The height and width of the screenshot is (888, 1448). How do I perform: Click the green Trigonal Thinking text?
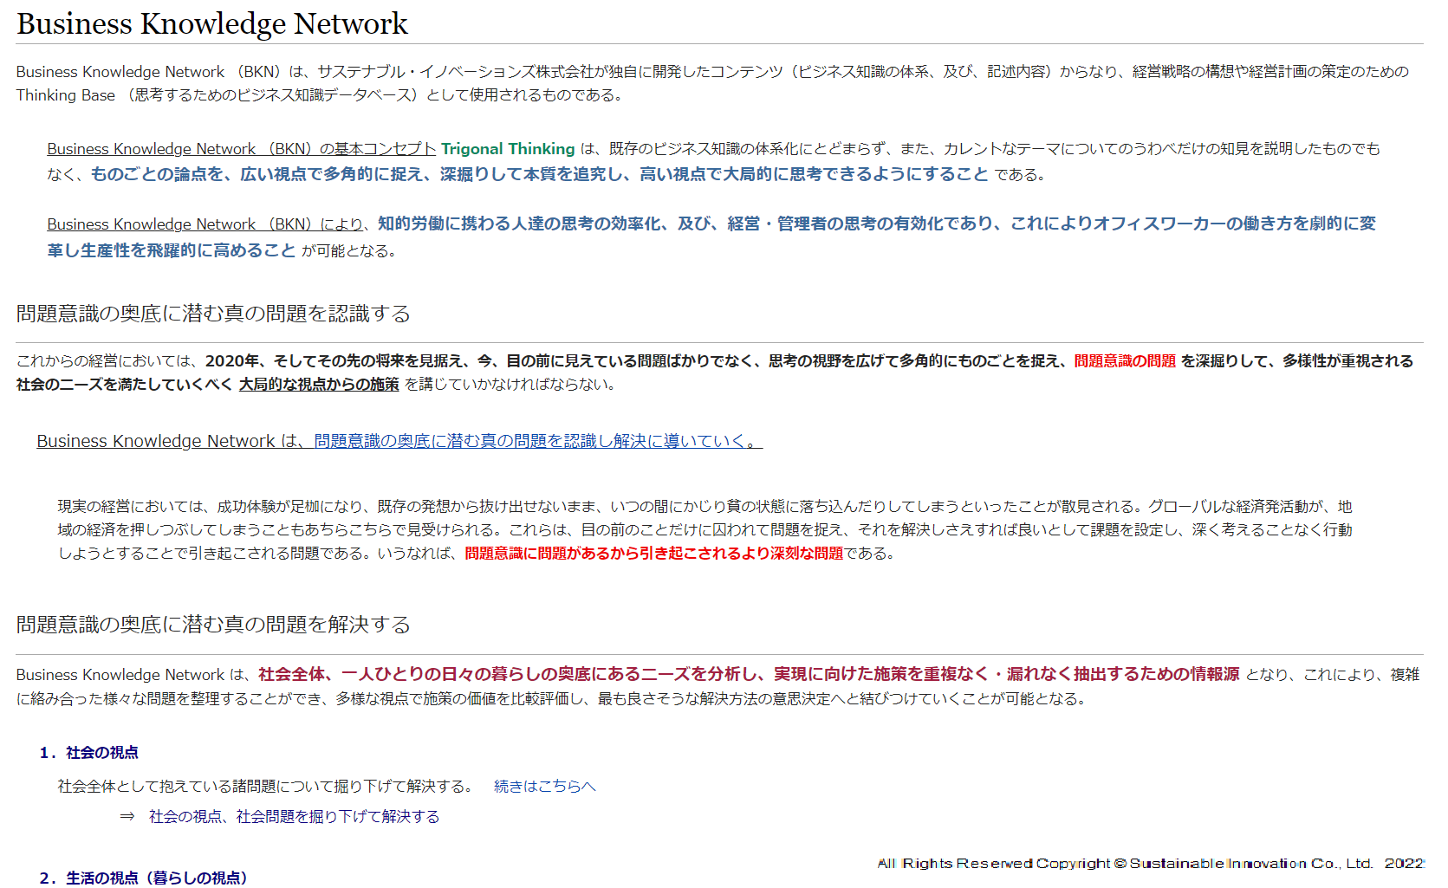click(x=508, y=149)
